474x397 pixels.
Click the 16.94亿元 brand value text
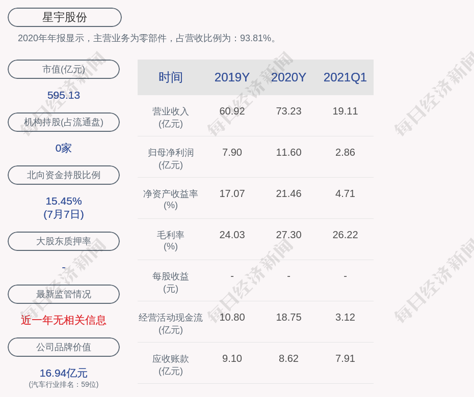[64, 373]
